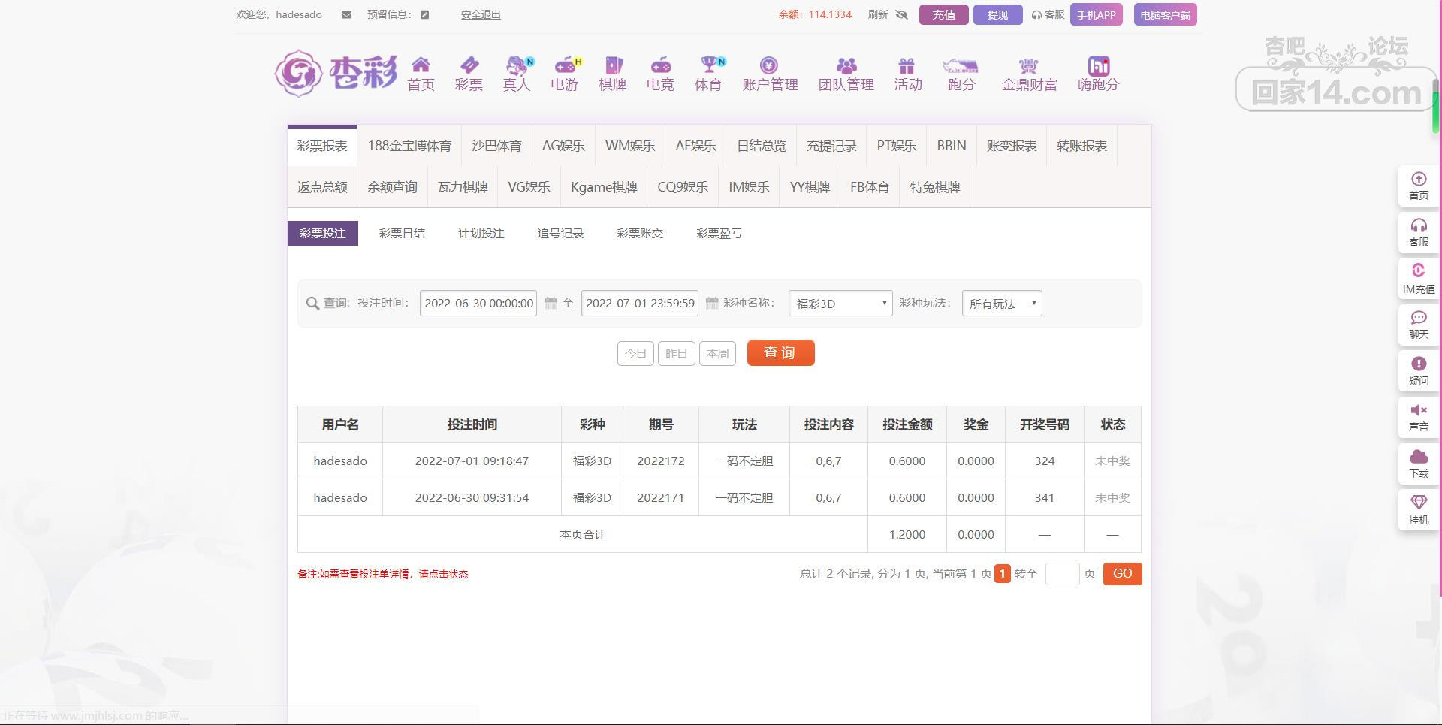Select the 彩票日结 sub-tab
The height and width of the screenshot is (725, 1442).
pyautogui.click(x=402, y=234)
